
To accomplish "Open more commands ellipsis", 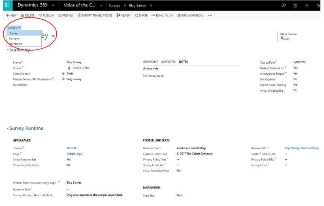I will (210, 15).
